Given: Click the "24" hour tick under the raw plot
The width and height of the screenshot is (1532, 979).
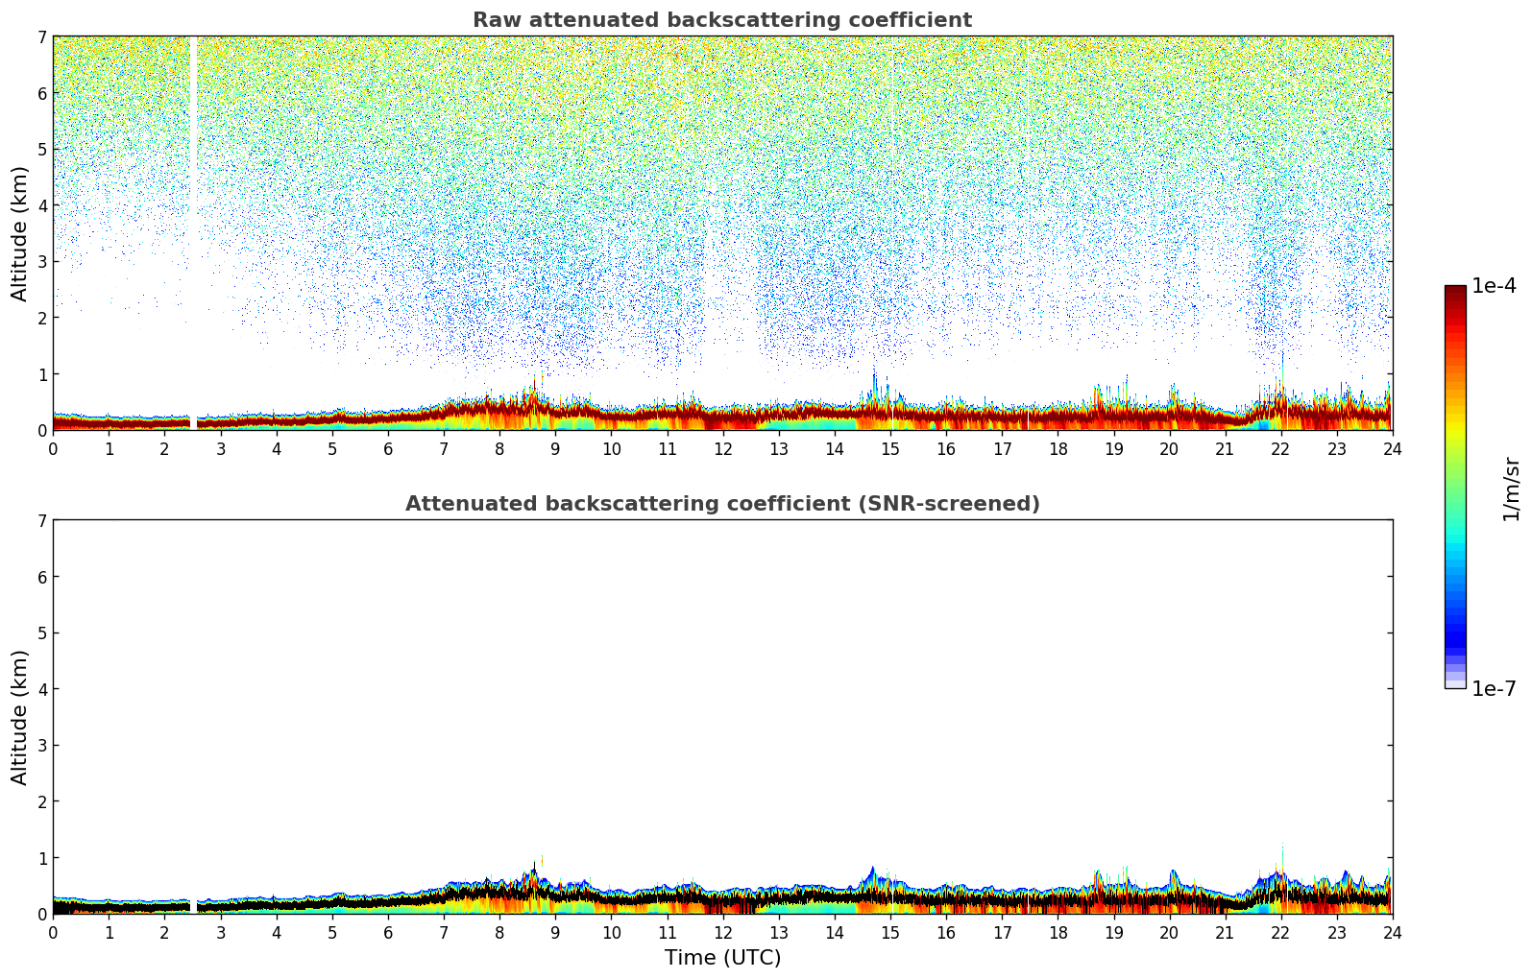Looking at the screenshot, I should (x=1393, y=448).
